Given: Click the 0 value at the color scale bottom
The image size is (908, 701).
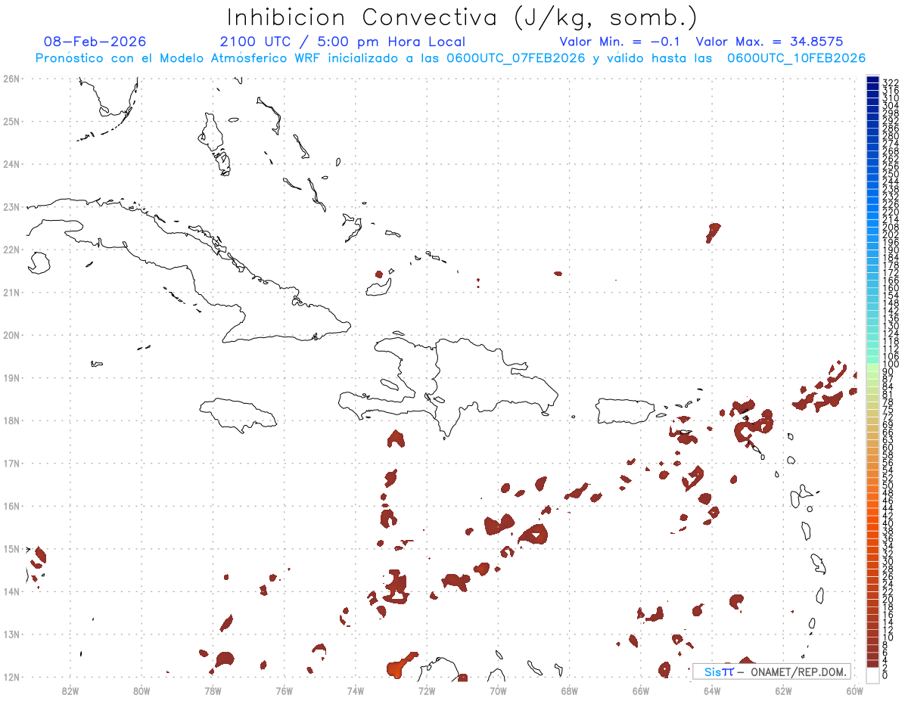Looking at the screenshot, I should click(x=885, y=675).
